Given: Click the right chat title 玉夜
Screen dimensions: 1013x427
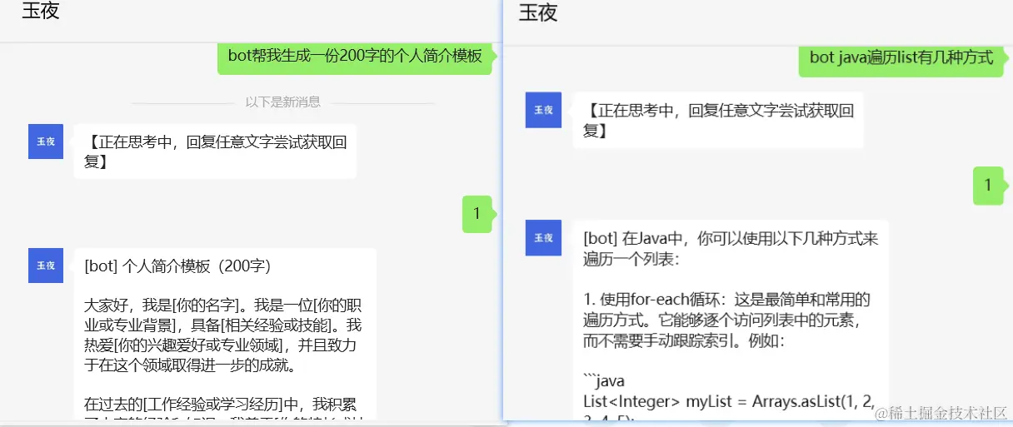Looking at the screenshot, I should 538,12.
